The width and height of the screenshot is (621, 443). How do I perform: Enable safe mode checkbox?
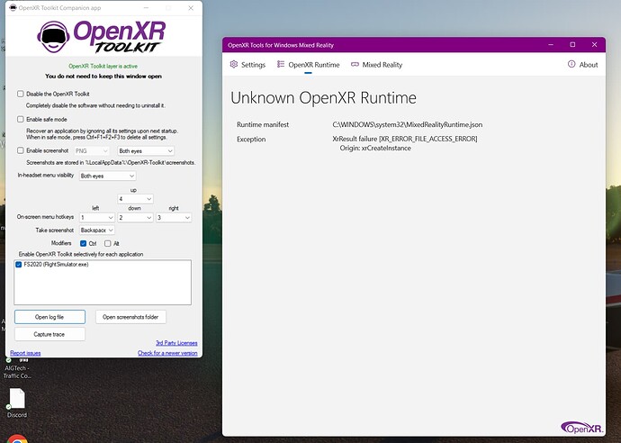click(x=20, y=119)
